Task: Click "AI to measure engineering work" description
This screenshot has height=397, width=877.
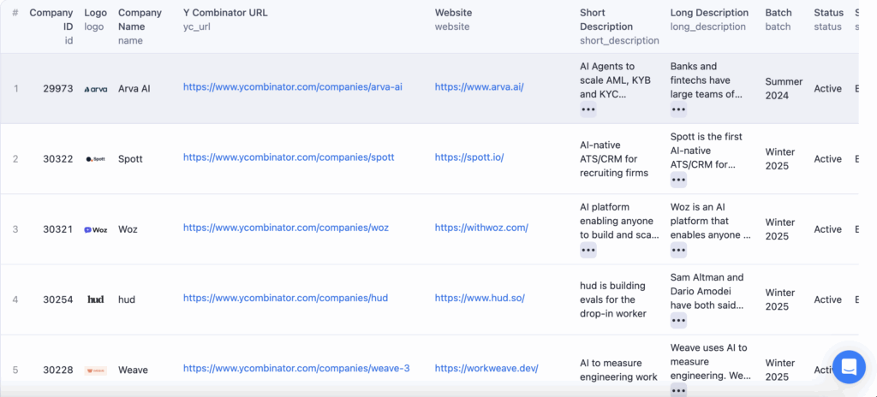Action: (x=618, y=370)
